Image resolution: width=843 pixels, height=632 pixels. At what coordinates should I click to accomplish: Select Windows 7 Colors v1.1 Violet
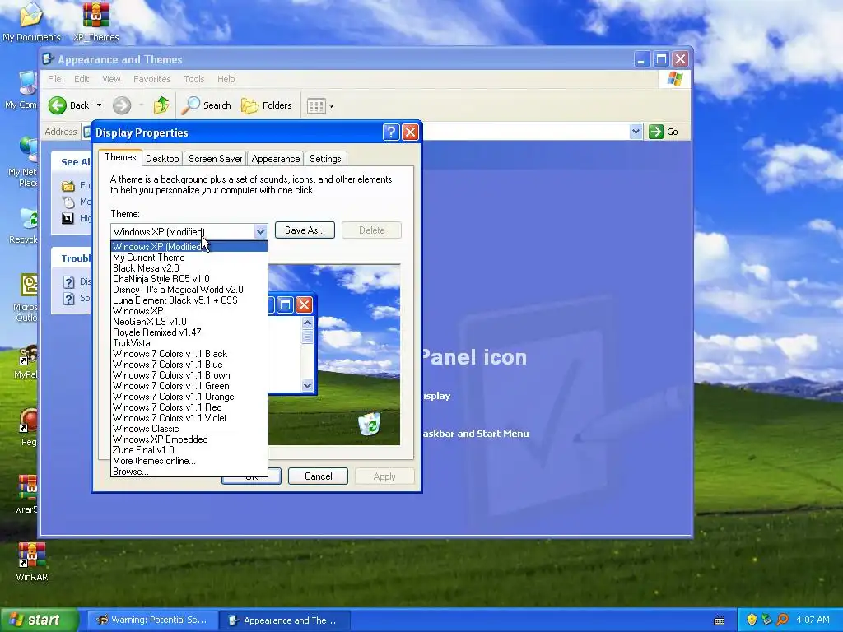(x=189, y=417)
